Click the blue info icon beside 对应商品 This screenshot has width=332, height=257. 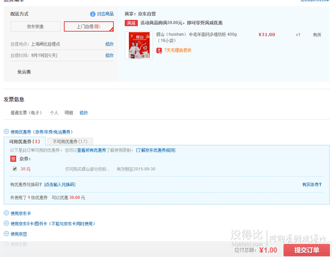[93, 14]
